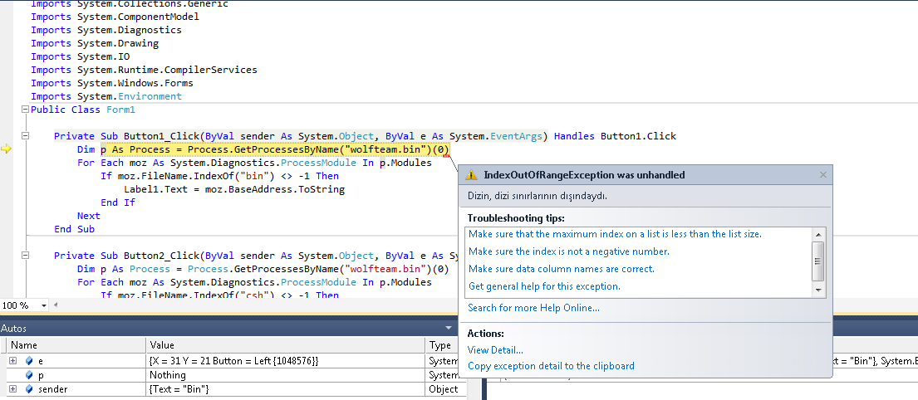Image resolution: width=918 pixels, height=400 pixels.
Task: Open the Autos panel options dropdown arrow
Action: coord(449,328)
